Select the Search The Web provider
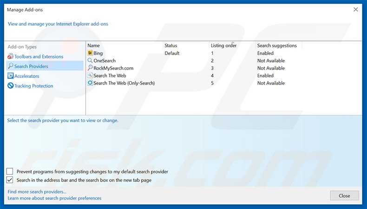Screen dimensions: 367x209 (110, 76)
